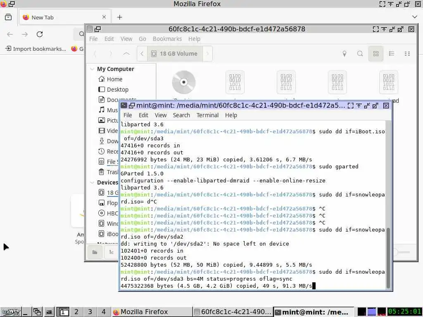Go up to parent folder
The image size is (423, 317).
pos(126,54)
